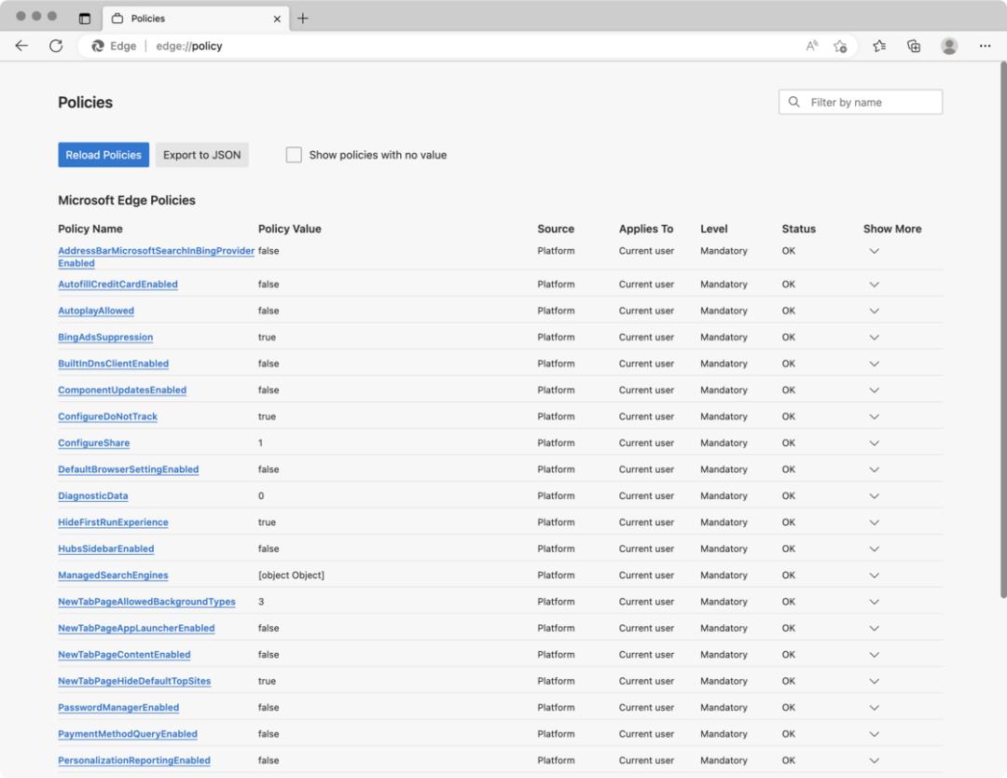Open AutoplayAllowed policy link
The width and height of the screenshot is (1007, 778).
(x=96, y=311)
